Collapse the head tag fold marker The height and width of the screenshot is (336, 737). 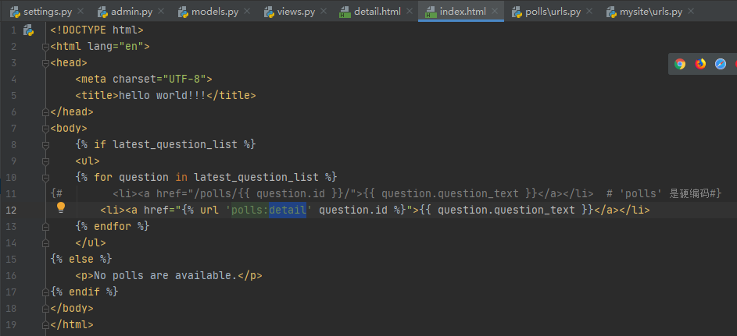coord(46,63)
